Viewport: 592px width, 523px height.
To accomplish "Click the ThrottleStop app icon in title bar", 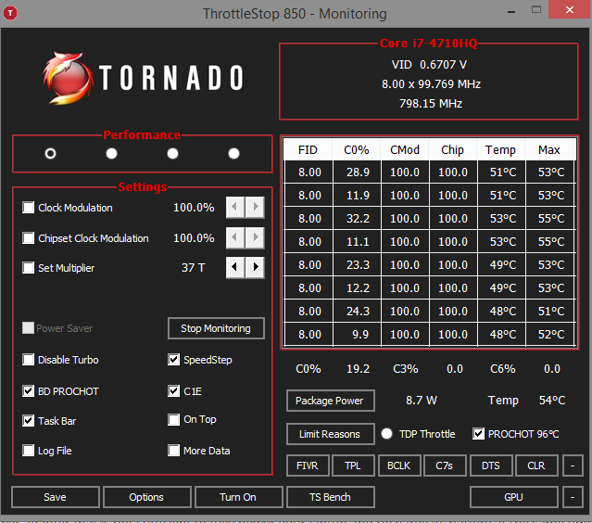I will [x=10, y=13].
